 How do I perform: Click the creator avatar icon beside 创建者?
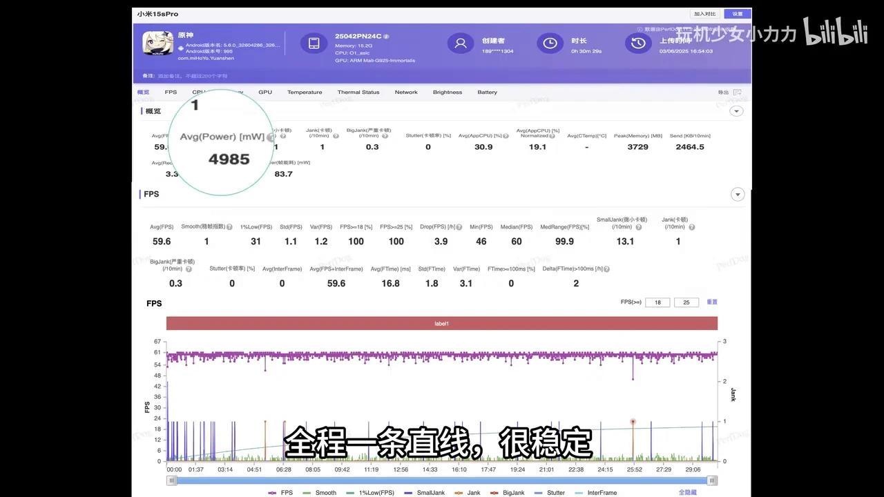pos(461,43)
